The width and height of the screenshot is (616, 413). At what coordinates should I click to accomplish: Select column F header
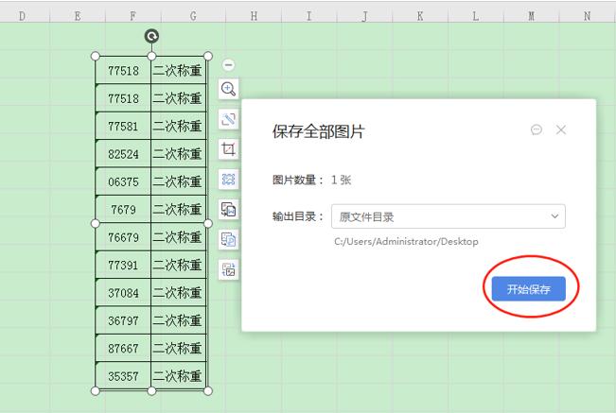132,16
